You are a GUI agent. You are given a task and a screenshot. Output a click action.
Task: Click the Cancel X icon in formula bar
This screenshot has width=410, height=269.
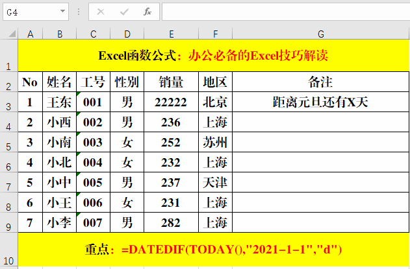click(101, 12)
